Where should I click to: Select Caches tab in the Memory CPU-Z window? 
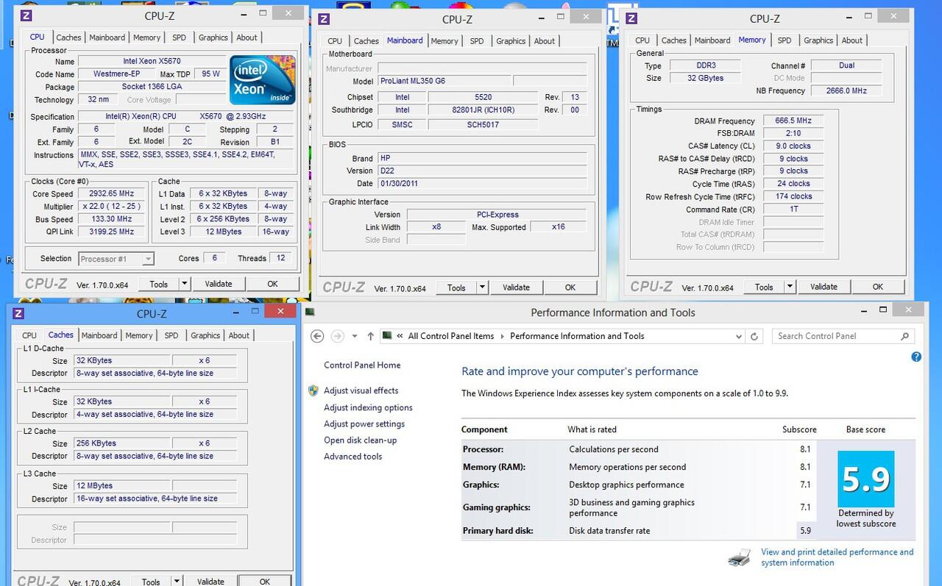673,40
